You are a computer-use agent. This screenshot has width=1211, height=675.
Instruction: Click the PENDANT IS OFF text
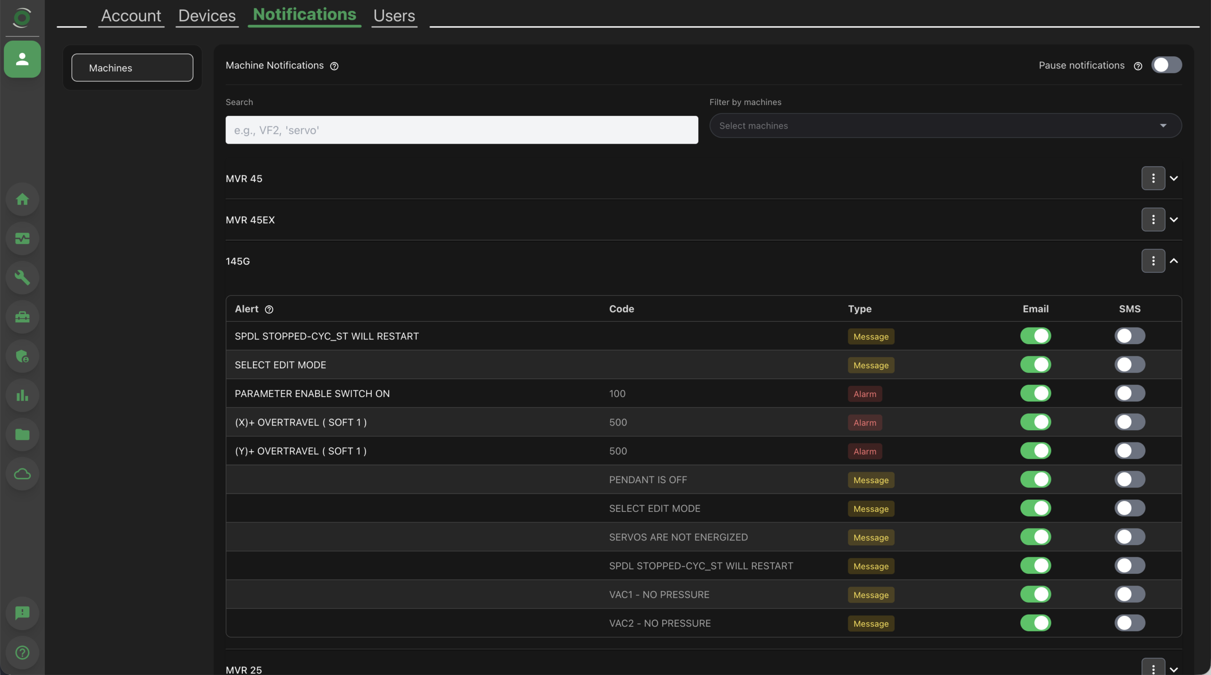pos(648,480)
